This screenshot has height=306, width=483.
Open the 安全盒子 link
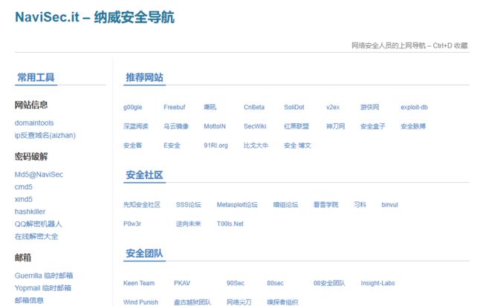click(x=373, y=126)
